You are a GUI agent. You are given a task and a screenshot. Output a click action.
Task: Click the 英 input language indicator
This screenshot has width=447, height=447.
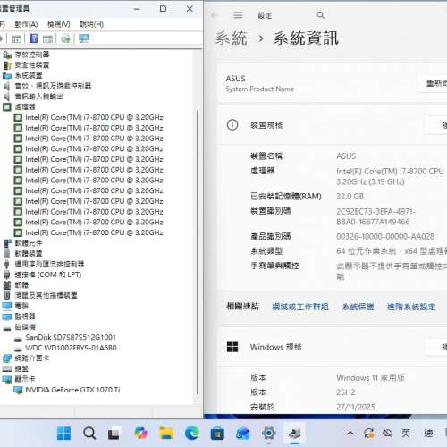click(406, 433)
